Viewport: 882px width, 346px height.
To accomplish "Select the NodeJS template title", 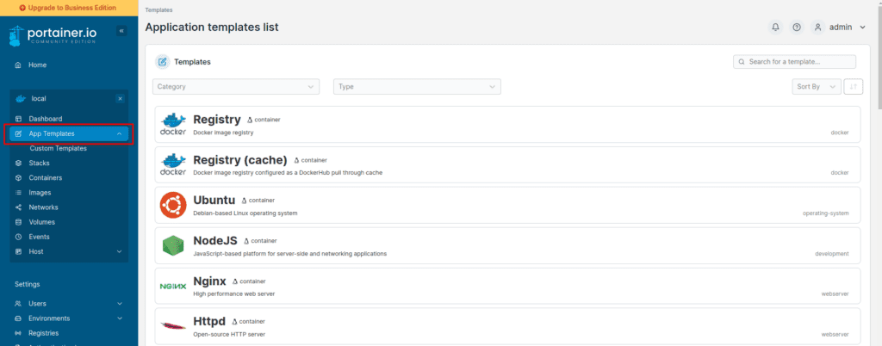I will tap(214, 241).
